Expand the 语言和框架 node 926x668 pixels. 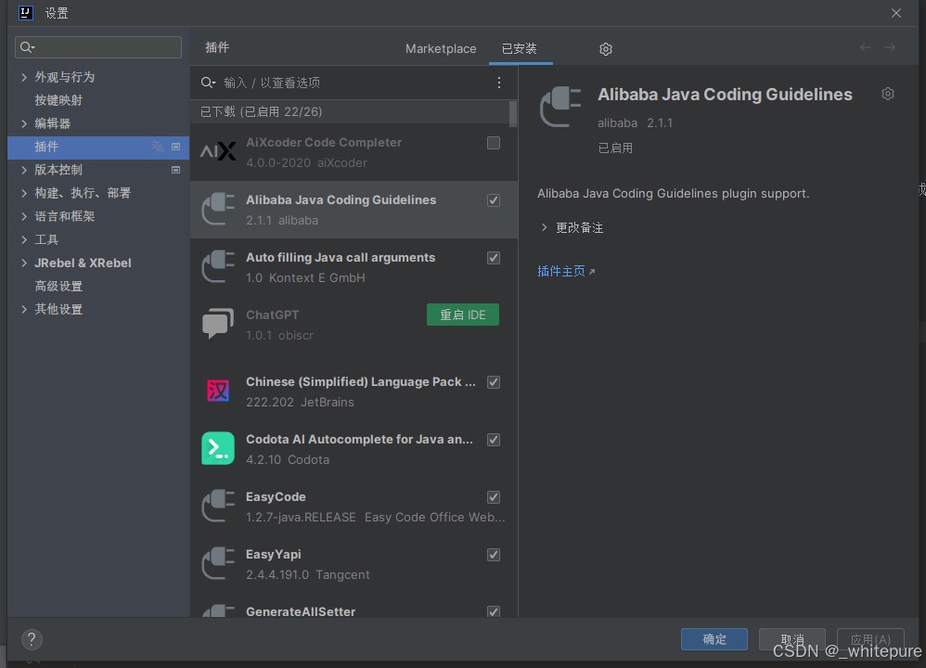point(23,216)
